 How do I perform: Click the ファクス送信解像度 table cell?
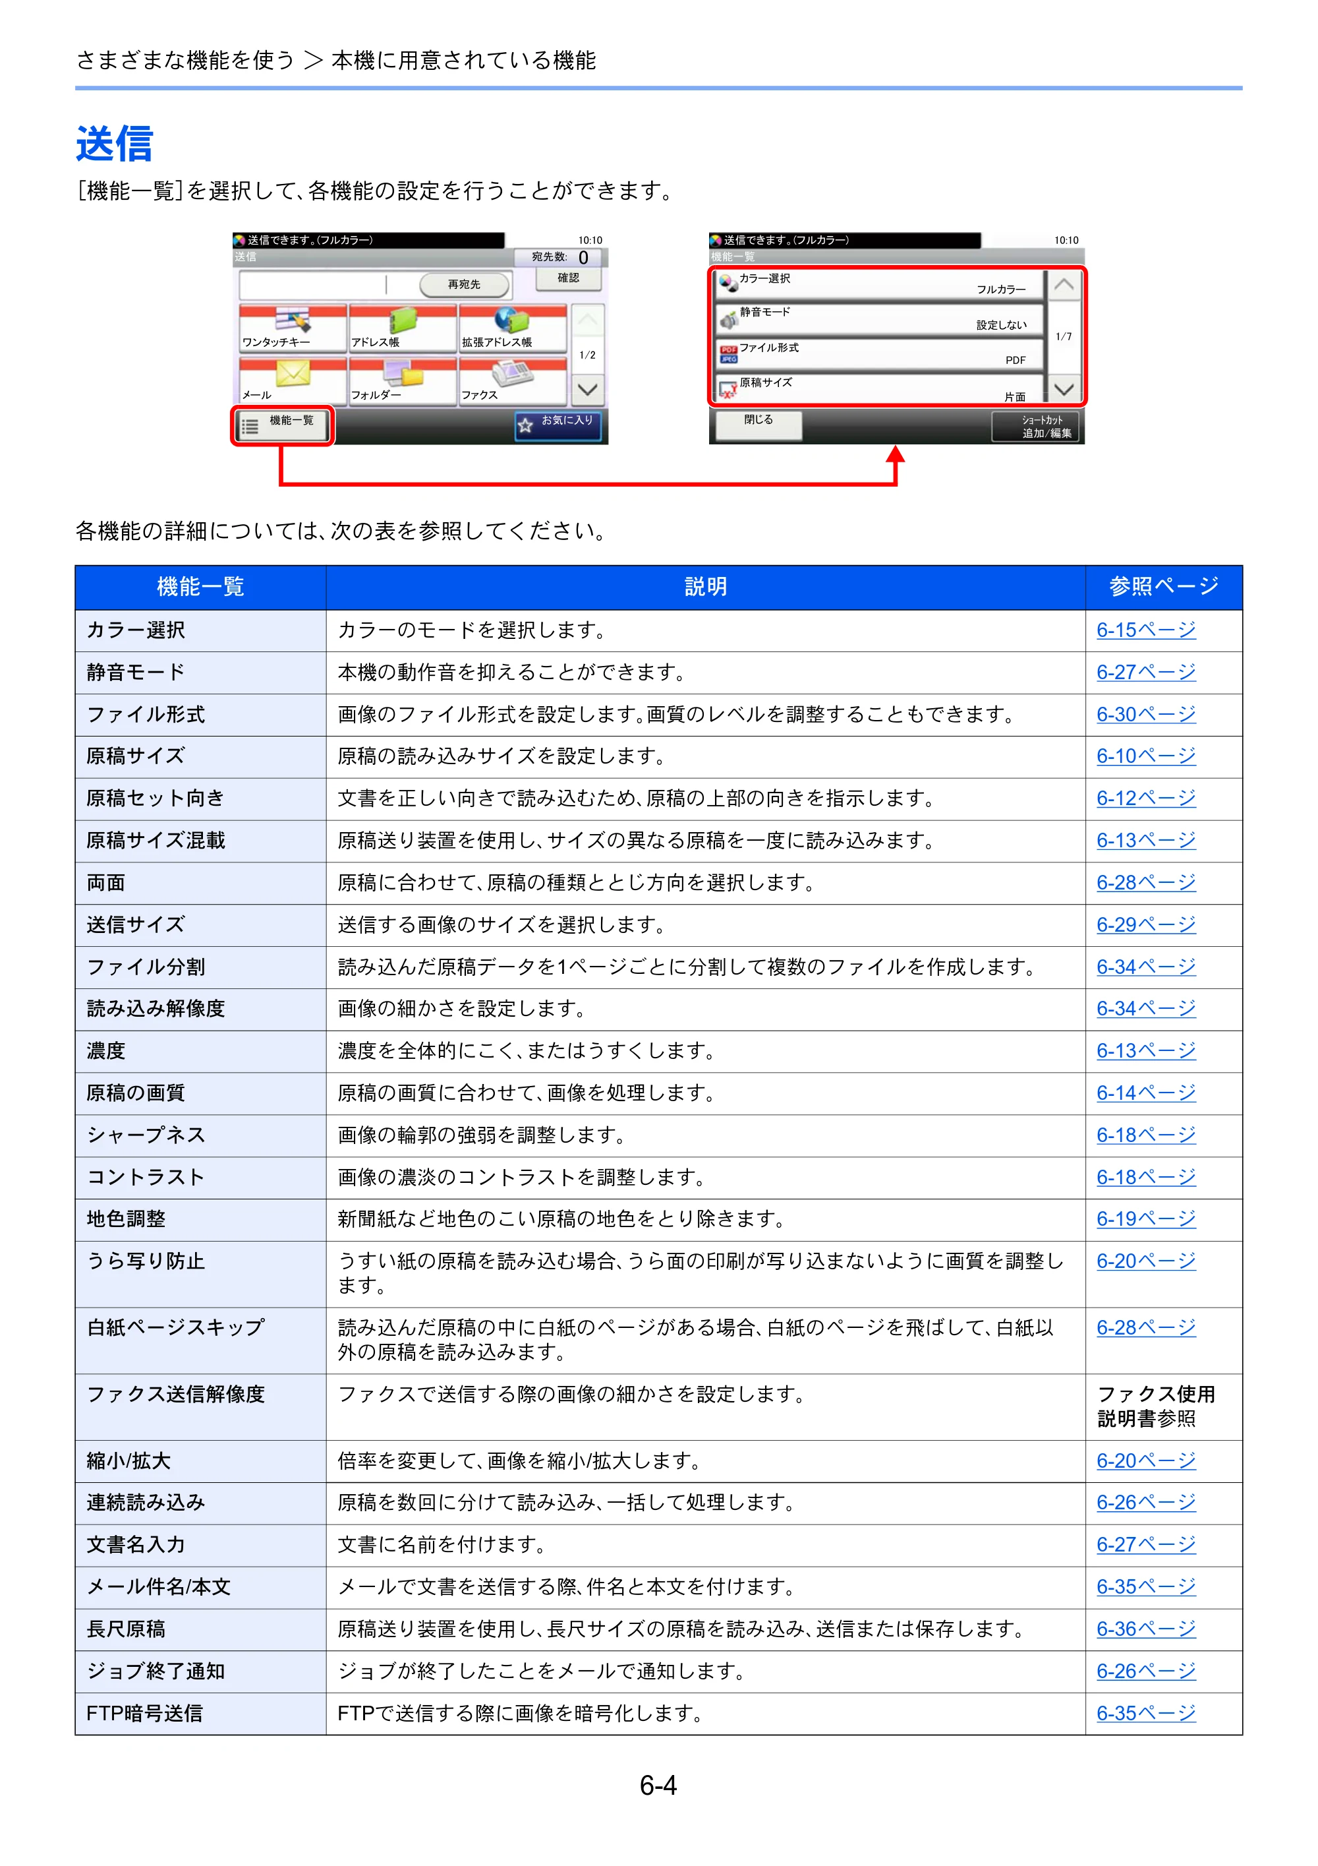click(200, 1408)
